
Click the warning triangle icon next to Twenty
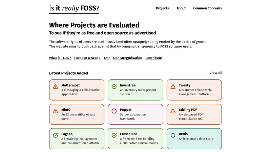click(173, 86)
